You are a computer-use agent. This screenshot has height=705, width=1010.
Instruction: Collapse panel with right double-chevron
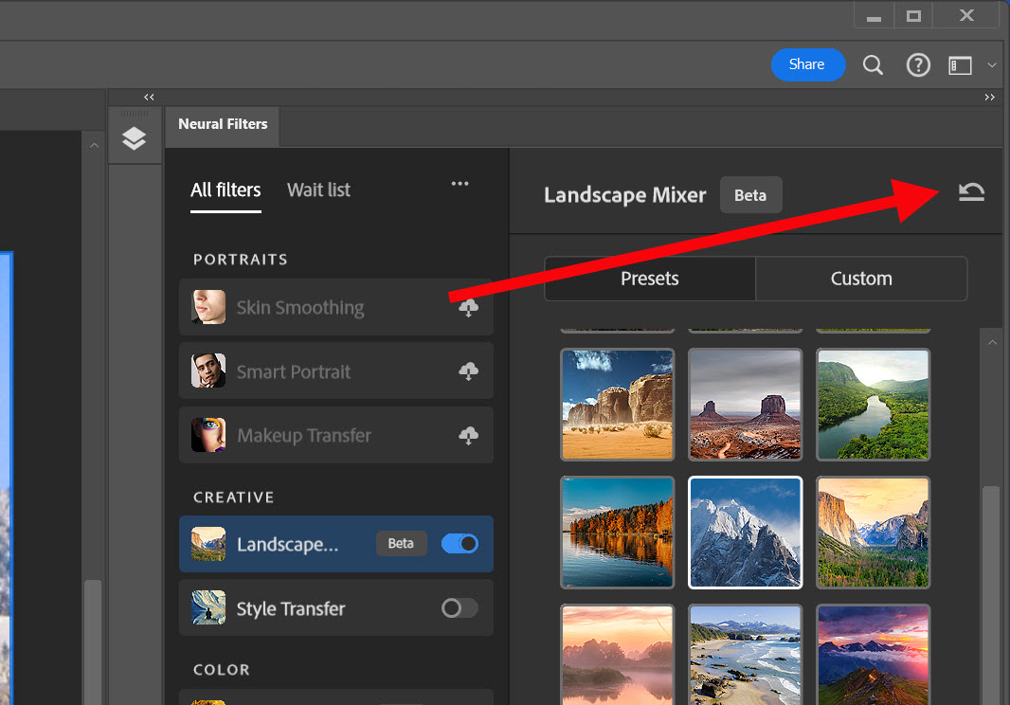(989, 98)
